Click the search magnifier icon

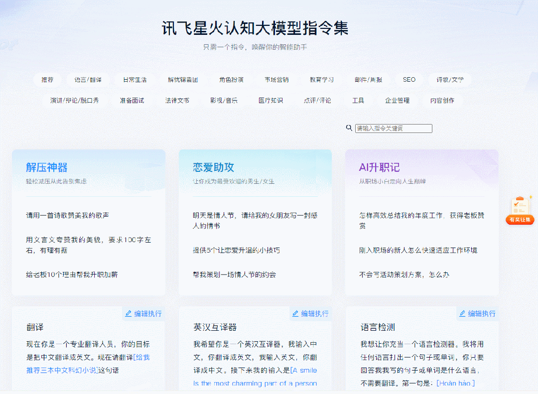pyautogui.click(x=349, y=128)
